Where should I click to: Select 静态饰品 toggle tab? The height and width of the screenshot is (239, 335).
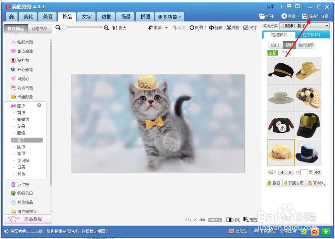pyautogui.click(x=16, y=28)
